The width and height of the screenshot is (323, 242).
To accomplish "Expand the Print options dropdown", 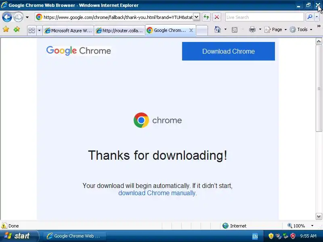I will pos(260,29).
